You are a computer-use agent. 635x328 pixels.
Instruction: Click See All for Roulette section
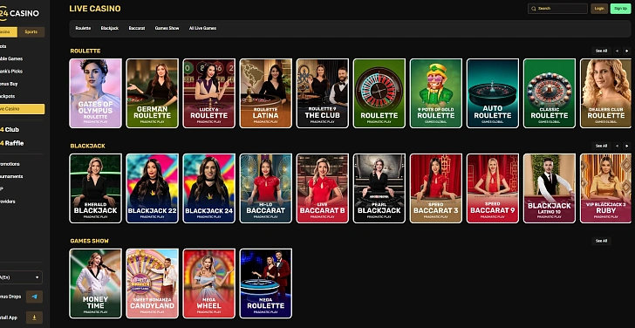601,51
